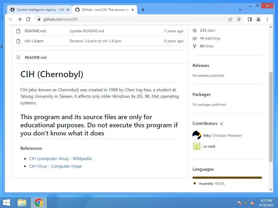
Task: Click the CIH (Chernobyl) heading
Action: pyautogui.click(x=52, y=74)
